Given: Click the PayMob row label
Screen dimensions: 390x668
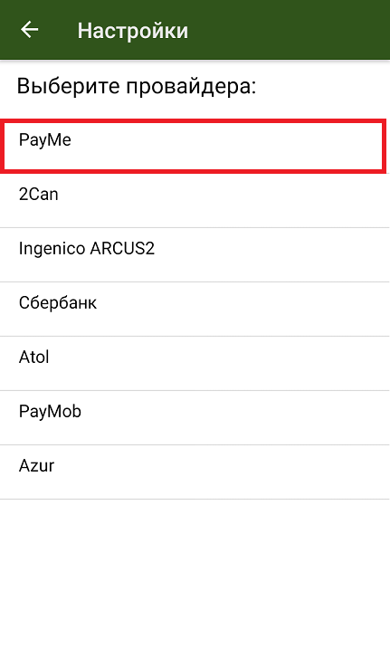Looking at the screenshot, I should click(50, 412).
